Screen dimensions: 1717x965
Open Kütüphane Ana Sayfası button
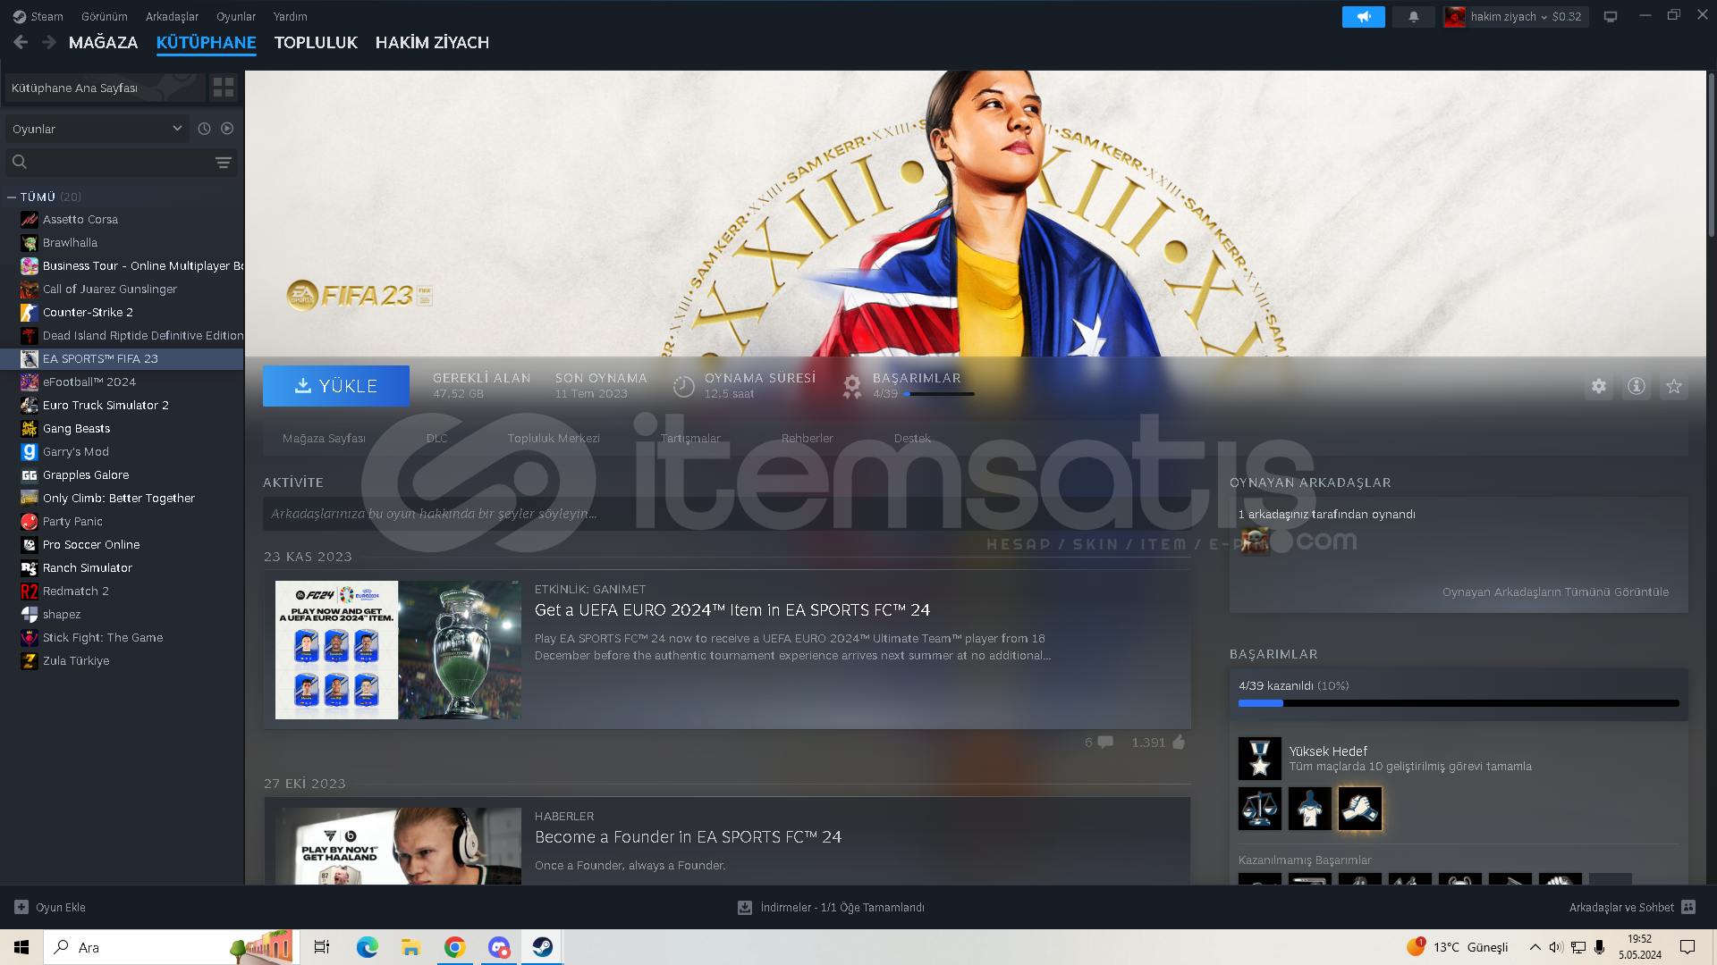106,88
